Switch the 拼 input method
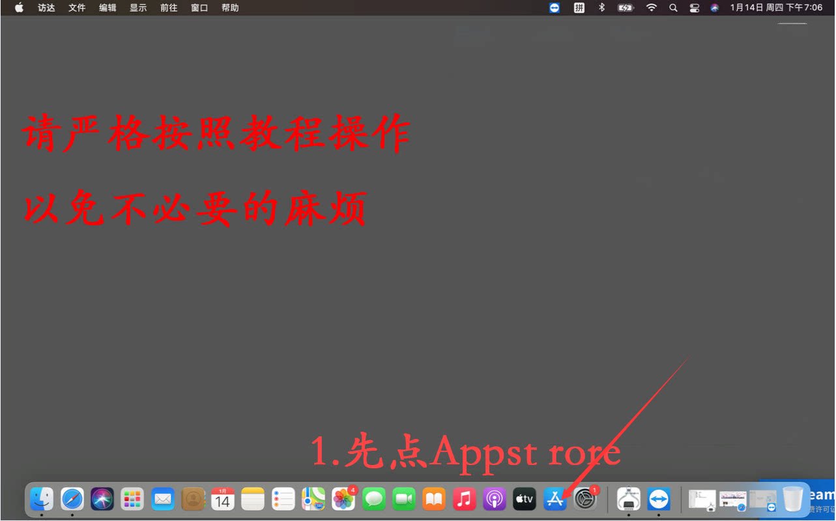The height and width of the screenshot is (521, 836). pyautogui.click(x=579, y=8)
